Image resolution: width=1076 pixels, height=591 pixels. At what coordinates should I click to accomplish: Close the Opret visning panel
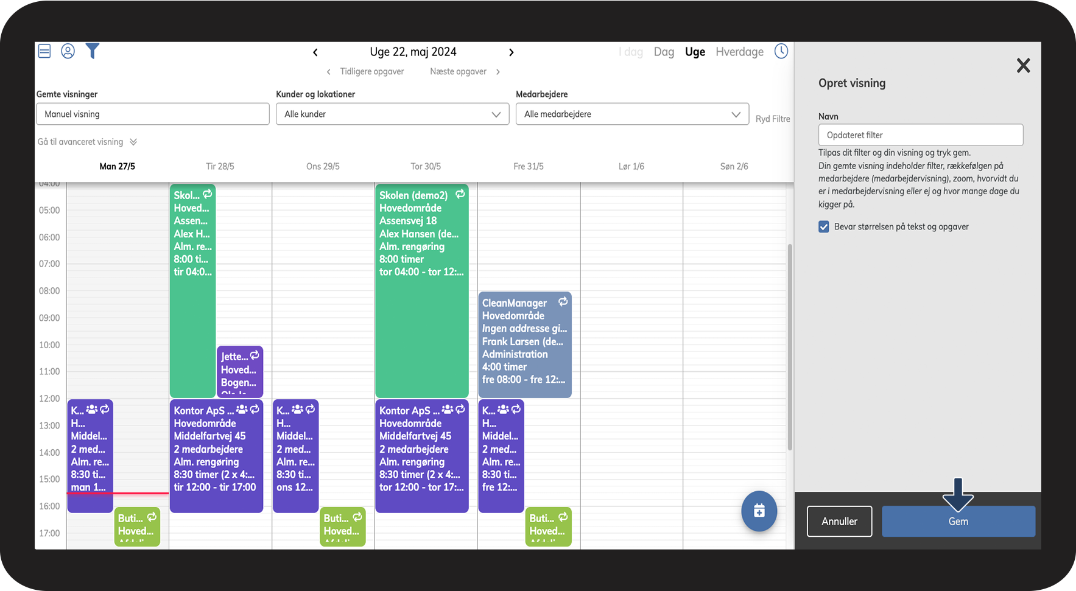click(x=1023, y=66)
